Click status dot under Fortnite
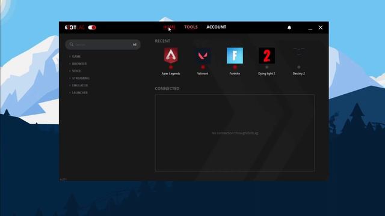 click(x=235, y=67)
